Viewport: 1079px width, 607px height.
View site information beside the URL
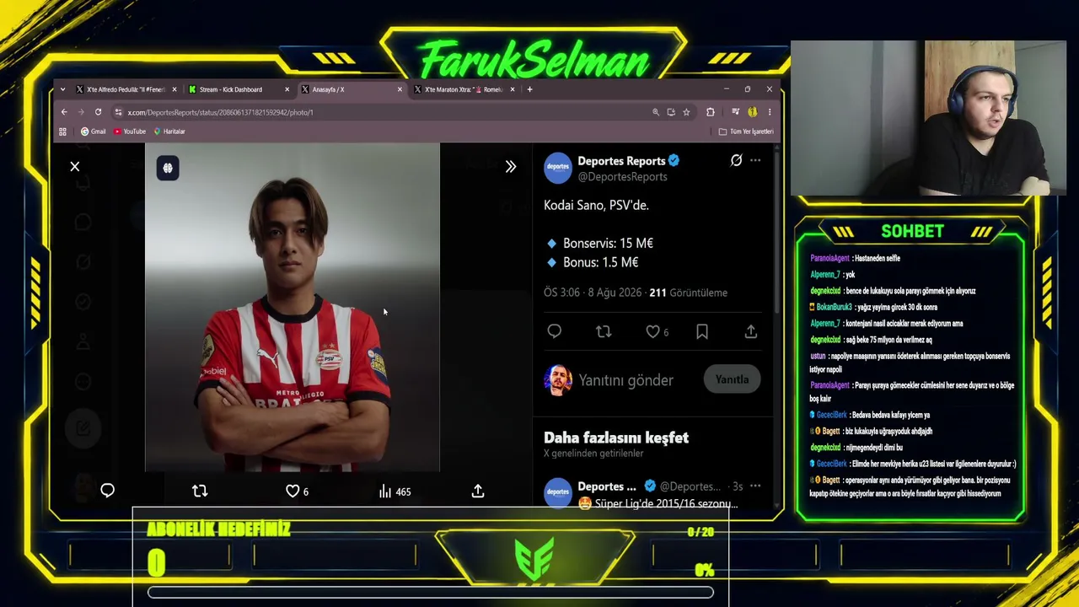click(119, 112)
